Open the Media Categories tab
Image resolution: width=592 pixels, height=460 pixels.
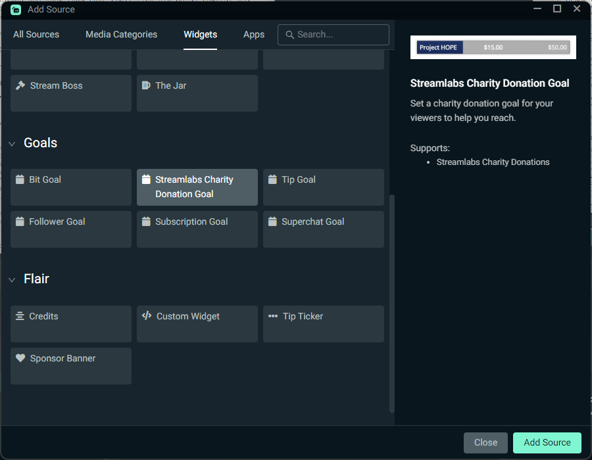121,34
